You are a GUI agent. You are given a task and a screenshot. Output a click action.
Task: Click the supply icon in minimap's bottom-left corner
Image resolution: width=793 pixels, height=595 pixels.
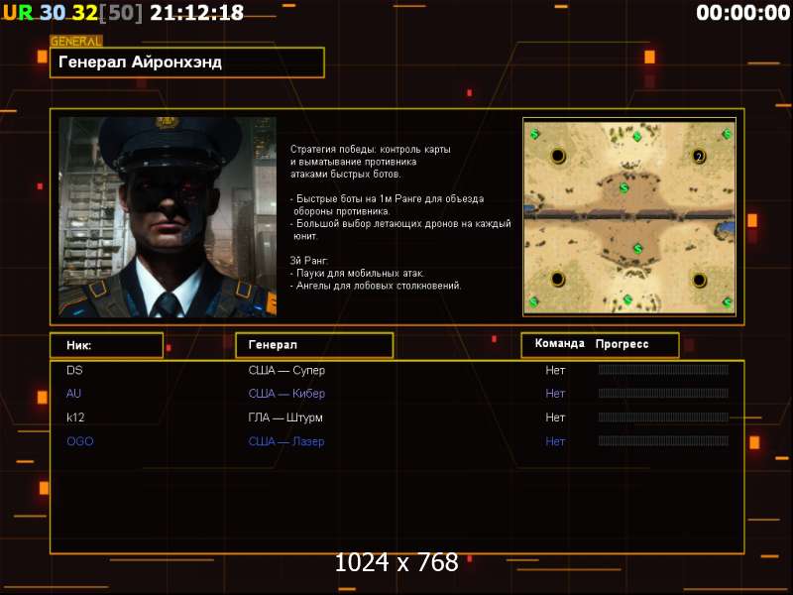(533, 302)
